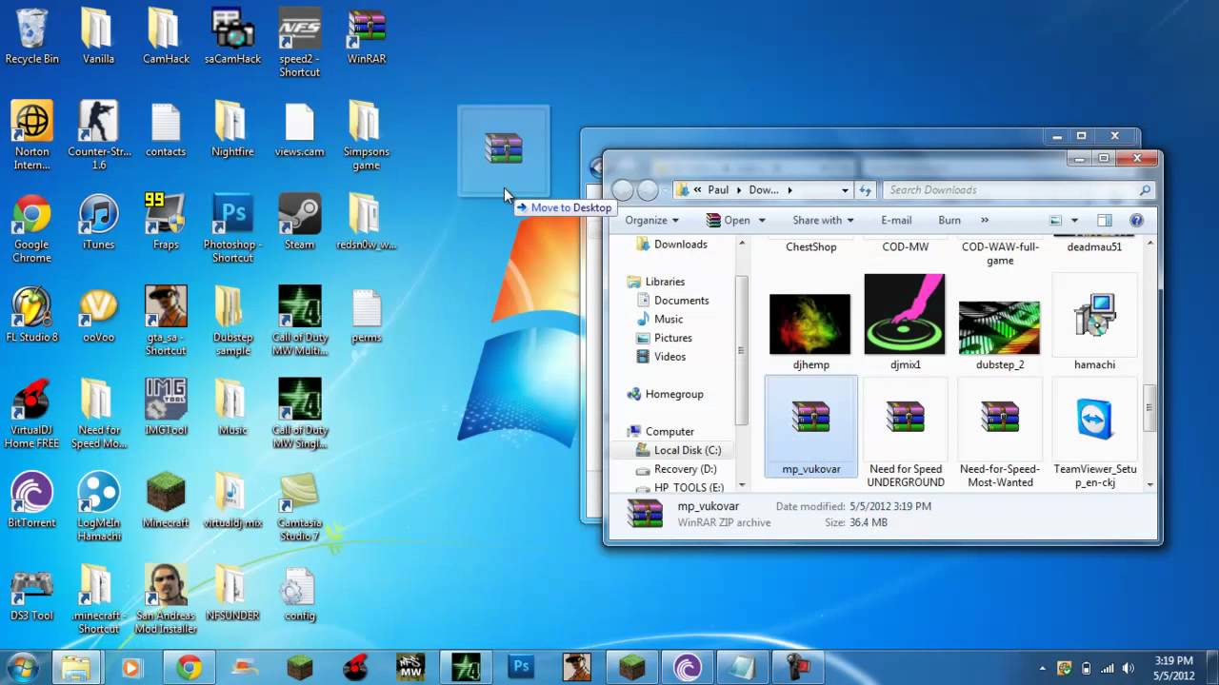Viewport: 1219px width, 685px height.
Task: Go back in the Explorer window
Action: pyautogui.click(x=623, y=190)
